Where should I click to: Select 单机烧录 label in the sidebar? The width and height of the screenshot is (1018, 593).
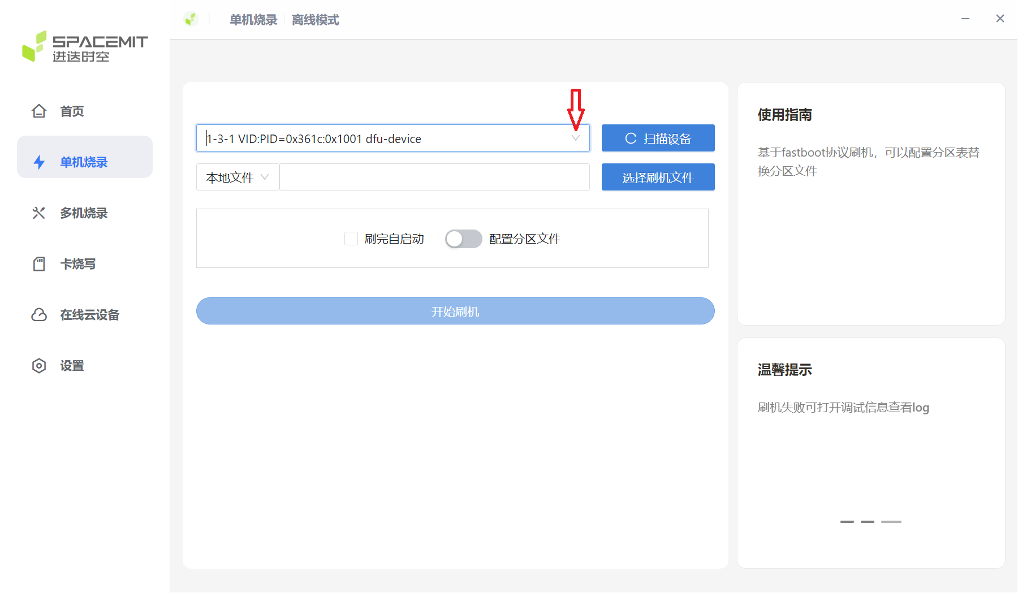click(x=84, y=162)
